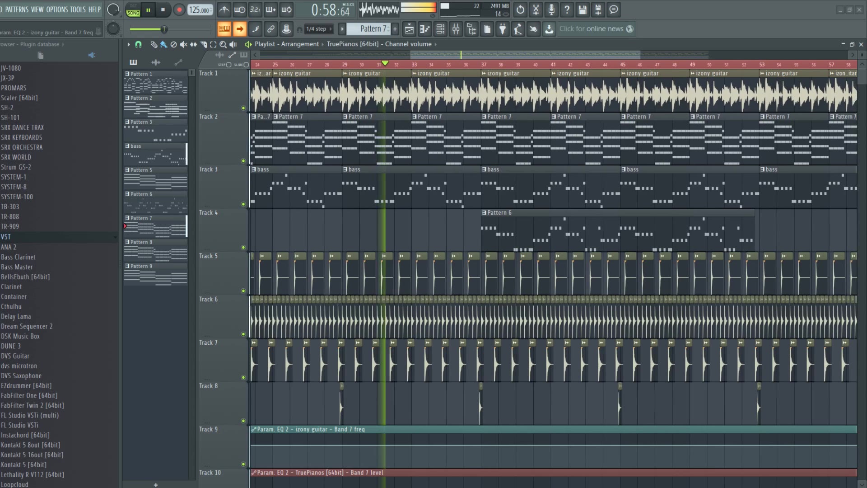Expand the arrow left of Pattern 7 selector
This screenshot has width=867, height=488.
tap(342, 29)
